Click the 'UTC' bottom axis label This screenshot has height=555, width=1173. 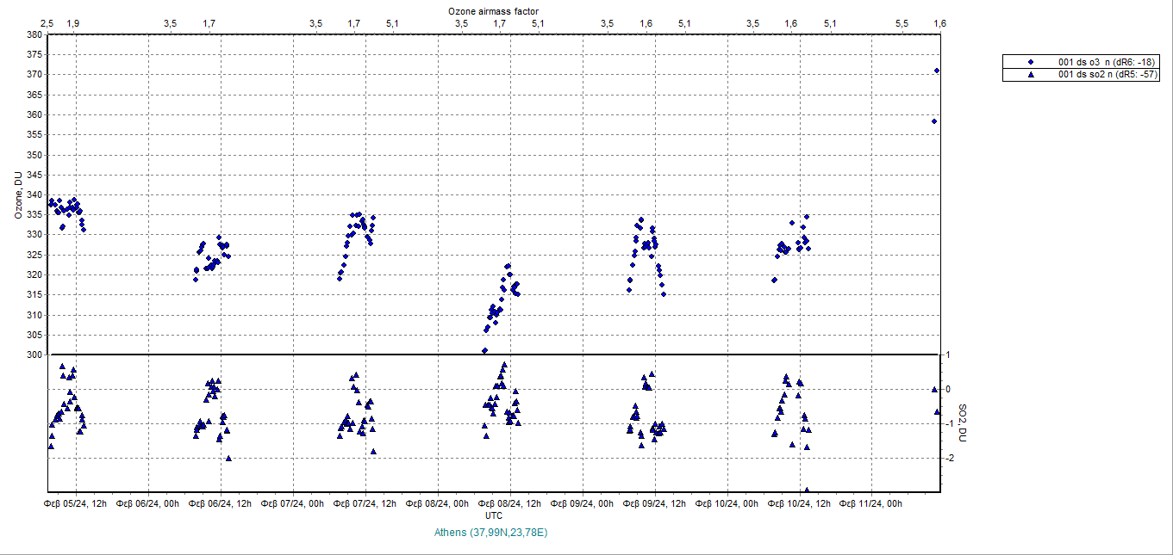click(x=494, y=515)
